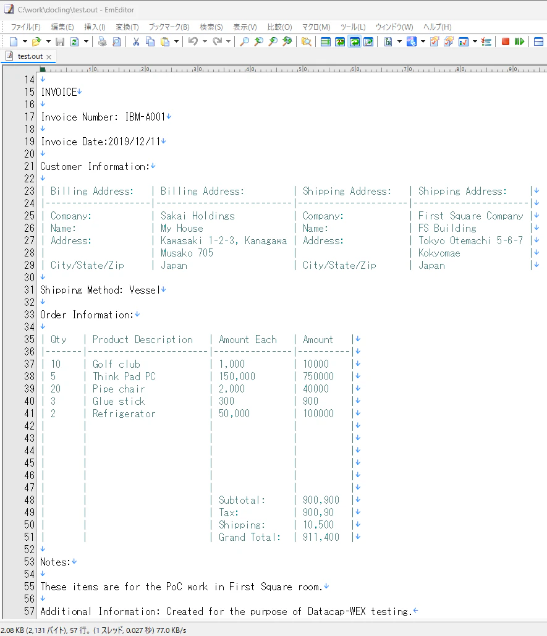Click the customize checklist window icon
Screen dimensions: 547x636
pos(464,41)
